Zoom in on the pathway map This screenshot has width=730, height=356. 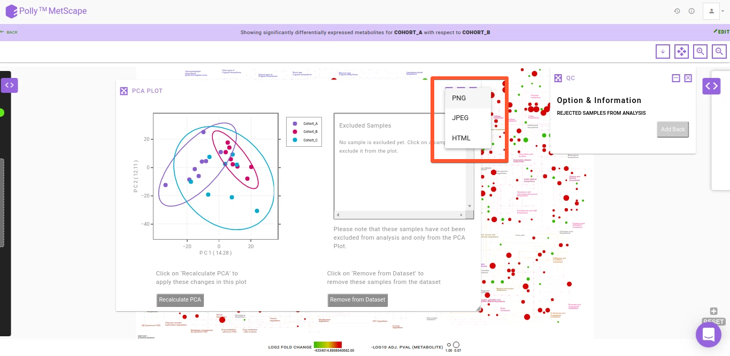pyautogui.click(x=700, y=51)
